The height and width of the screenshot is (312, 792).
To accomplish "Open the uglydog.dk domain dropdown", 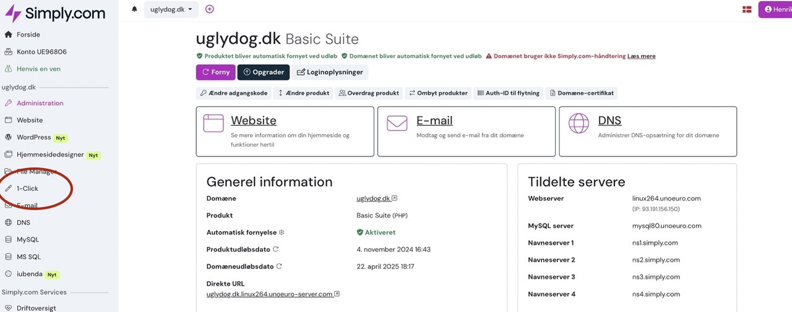I will (171, 9).
